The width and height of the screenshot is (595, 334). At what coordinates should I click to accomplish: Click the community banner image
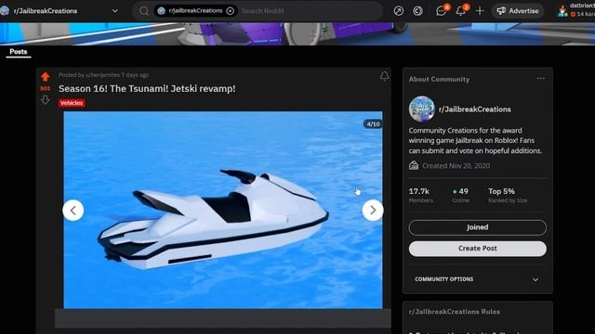(x=297, y=33)
